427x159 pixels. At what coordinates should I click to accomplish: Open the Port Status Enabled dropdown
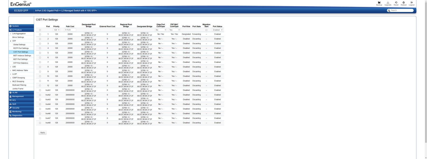click(x=218, y=30)
